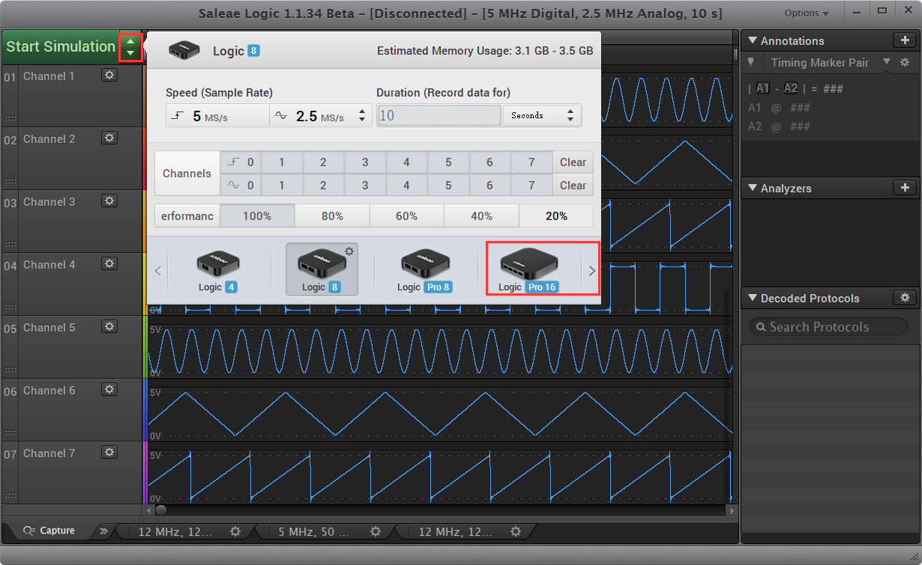Select Logic Pro 8 device thumbnail
The height and width of the screenshot is (565, 922).
pyautogui.click(x=425, y=270)
